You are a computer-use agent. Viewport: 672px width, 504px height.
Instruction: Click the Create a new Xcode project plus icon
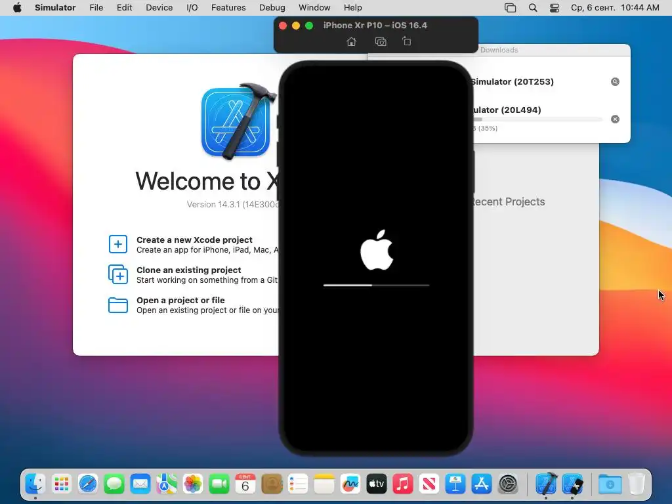118,244
